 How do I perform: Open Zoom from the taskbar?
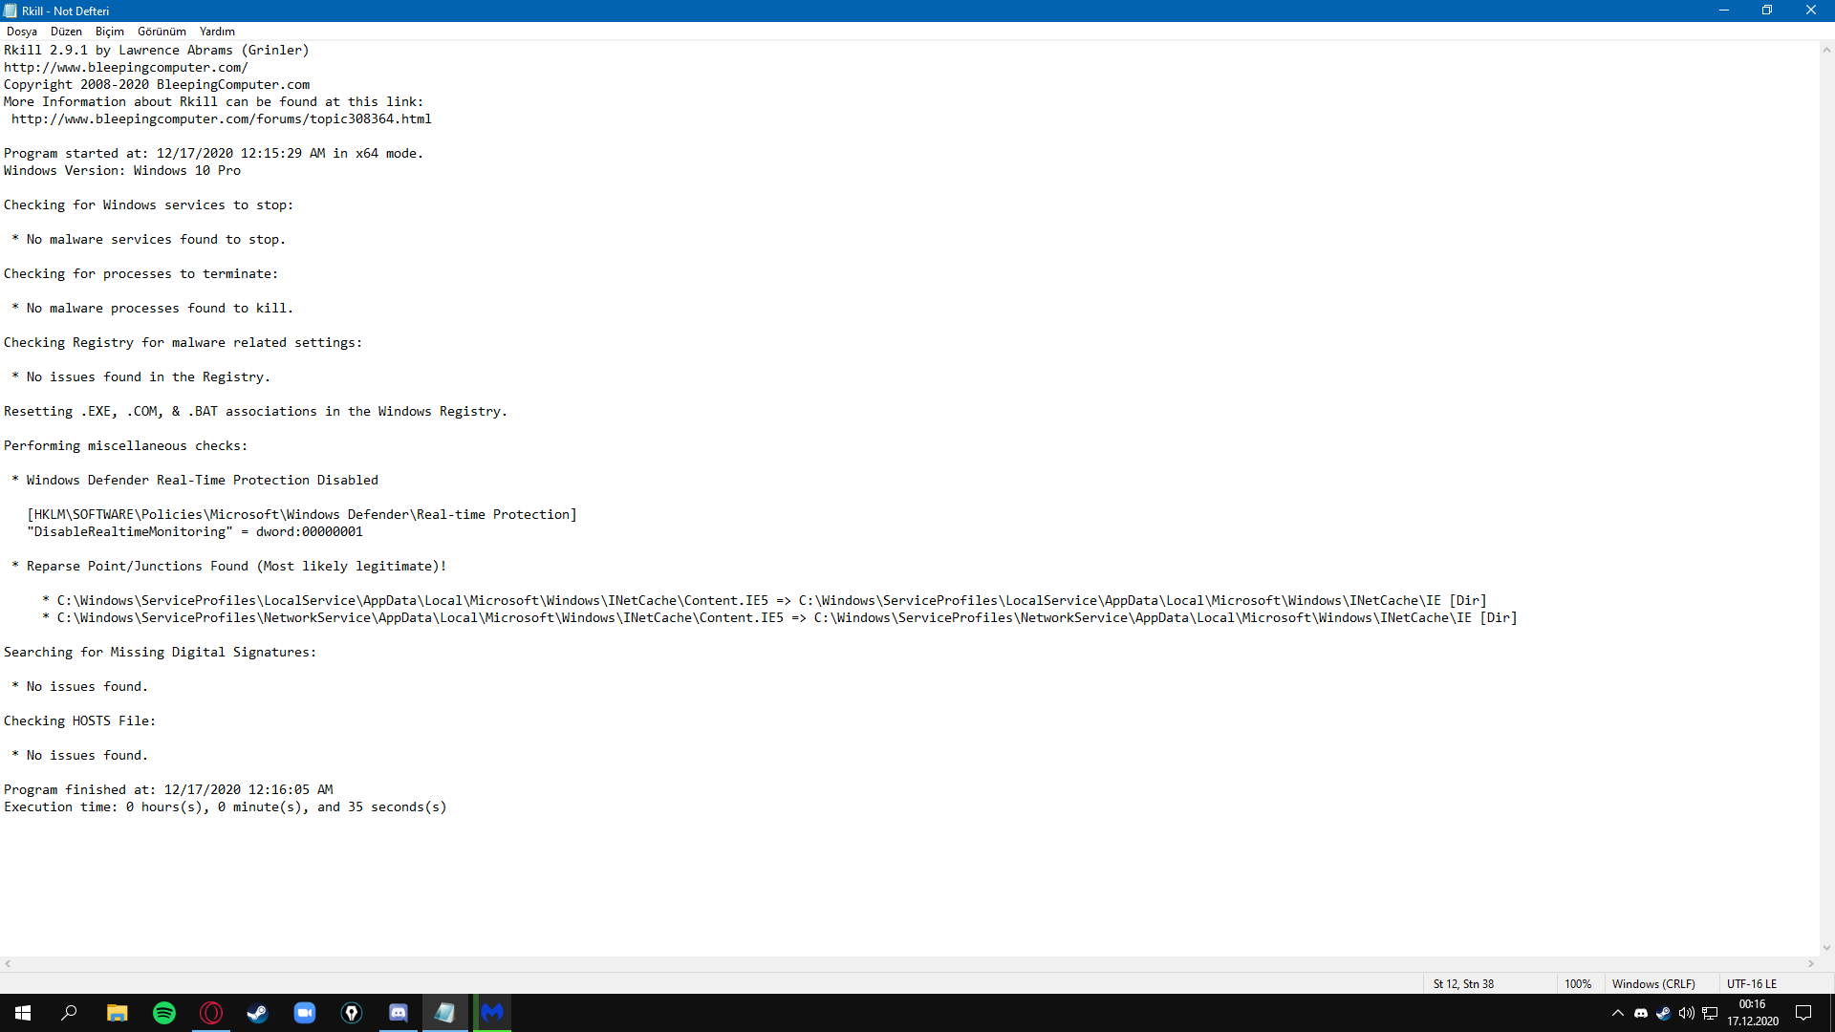tap(305, 1013)
